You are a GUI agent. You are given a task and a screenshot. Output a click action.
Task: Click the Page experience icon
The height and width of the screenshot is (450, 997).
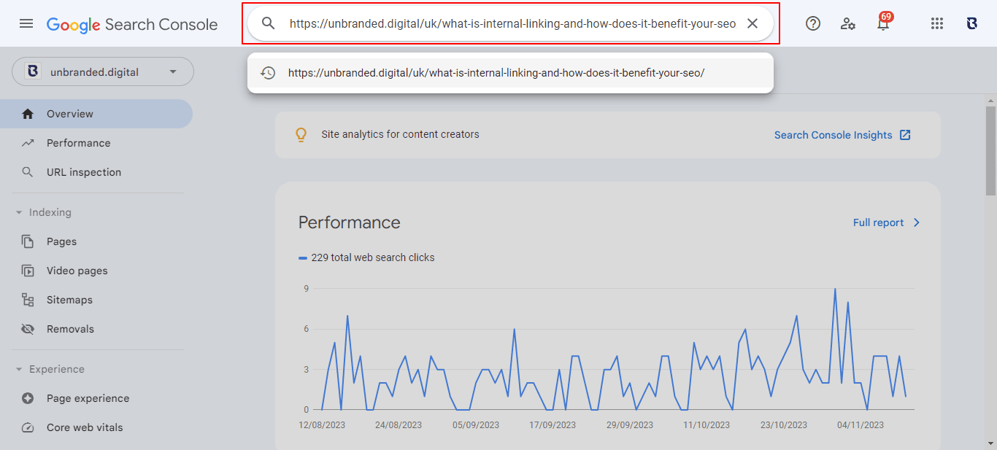[x=28, y=398]
